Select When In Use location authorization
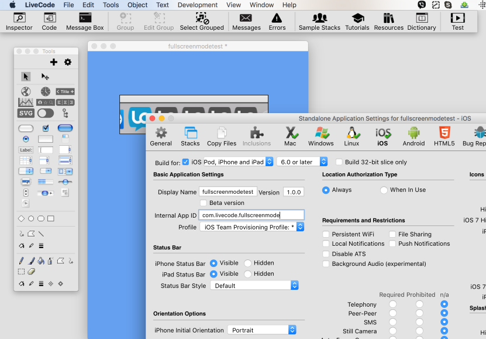 [x=384, y=190]
